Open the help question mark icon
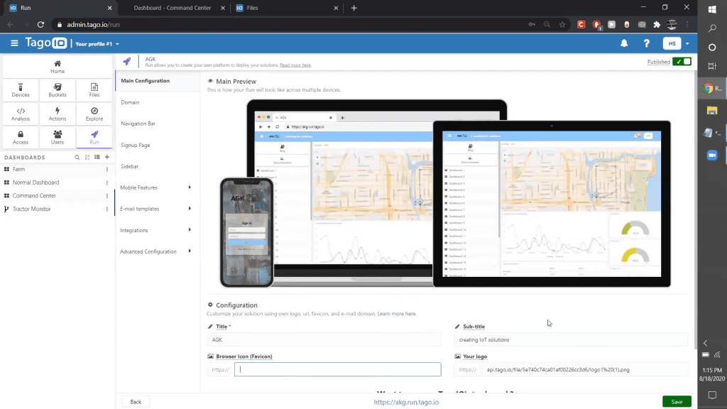The image size is (727, 409). (x=646, y=43)
